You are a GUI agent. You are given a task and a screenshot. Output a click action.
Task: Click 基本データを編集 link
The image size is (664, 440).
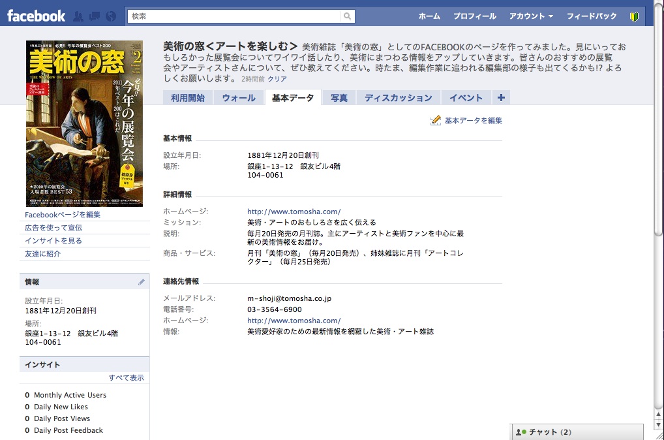point(473,121)
